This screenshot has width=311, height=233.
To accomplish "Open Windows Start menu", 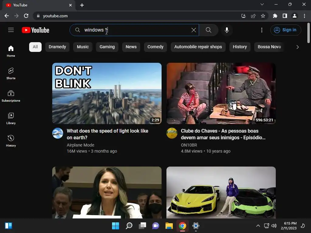I will (x=115, y=226).
